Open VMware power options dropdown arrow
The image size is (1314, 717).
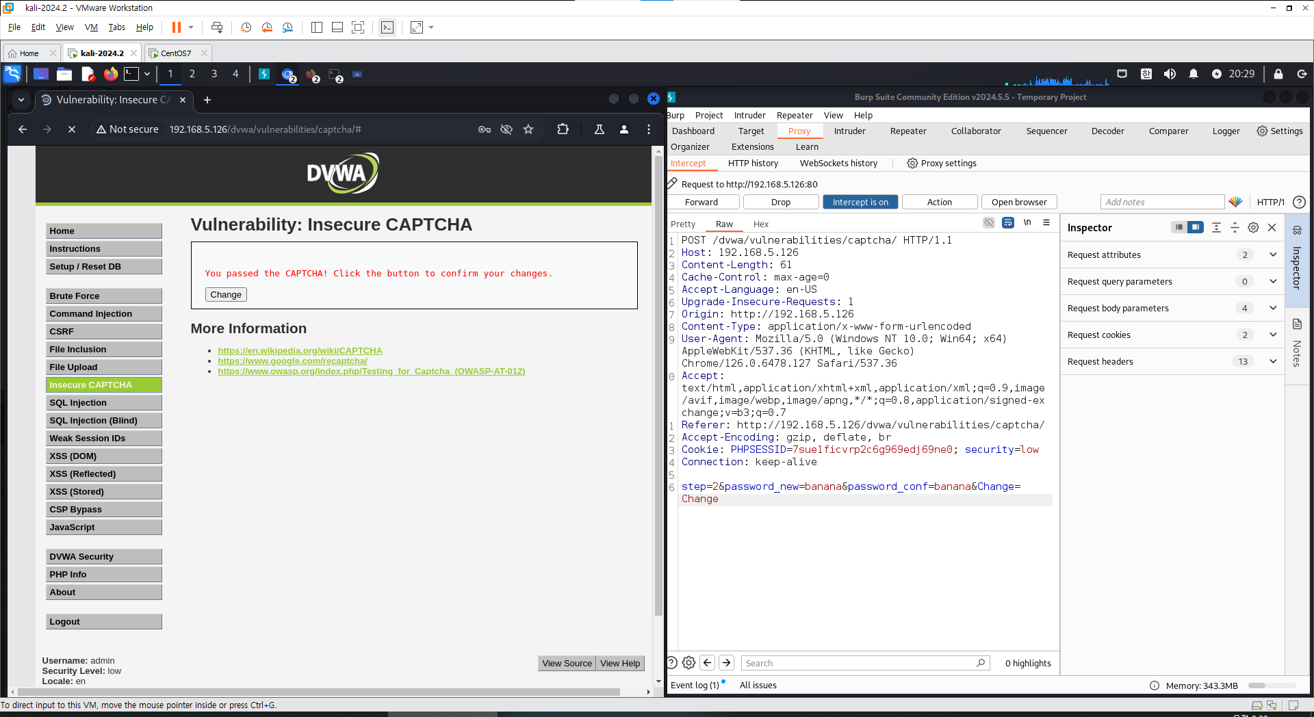click(x=191, y=27)
